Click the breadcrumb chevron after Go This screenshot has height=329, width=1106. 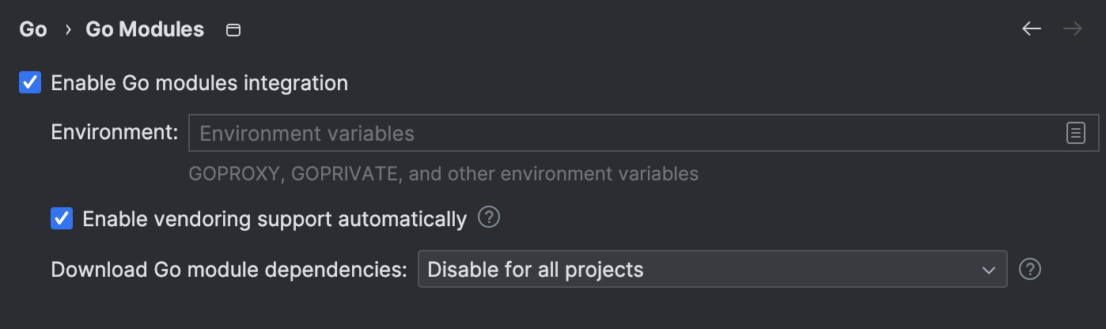point(68,30)
